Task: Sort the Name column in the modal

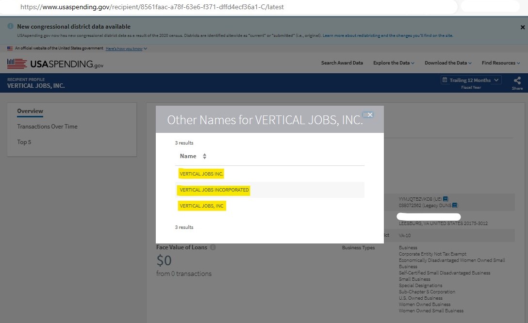Action: tap(204, 156)
